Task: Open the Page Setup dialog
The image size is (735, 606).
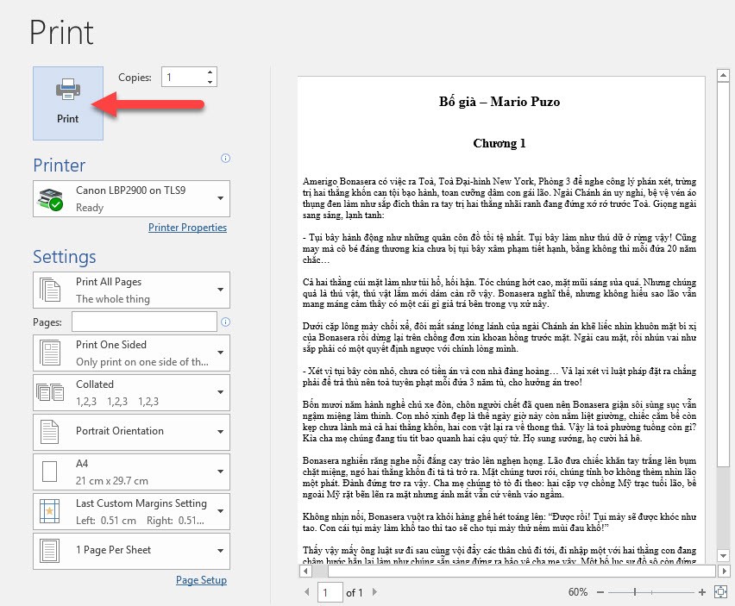Action: pos(201,579)
